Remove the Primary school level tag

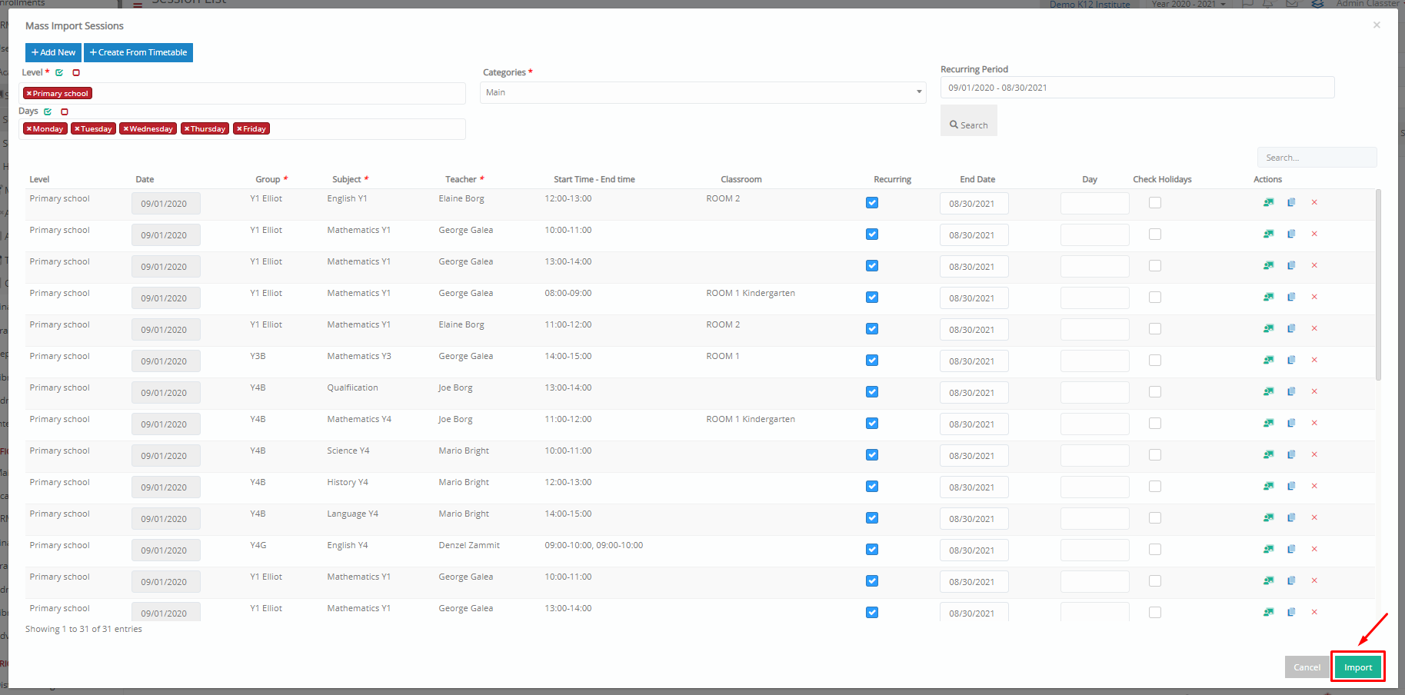[29, 93]
